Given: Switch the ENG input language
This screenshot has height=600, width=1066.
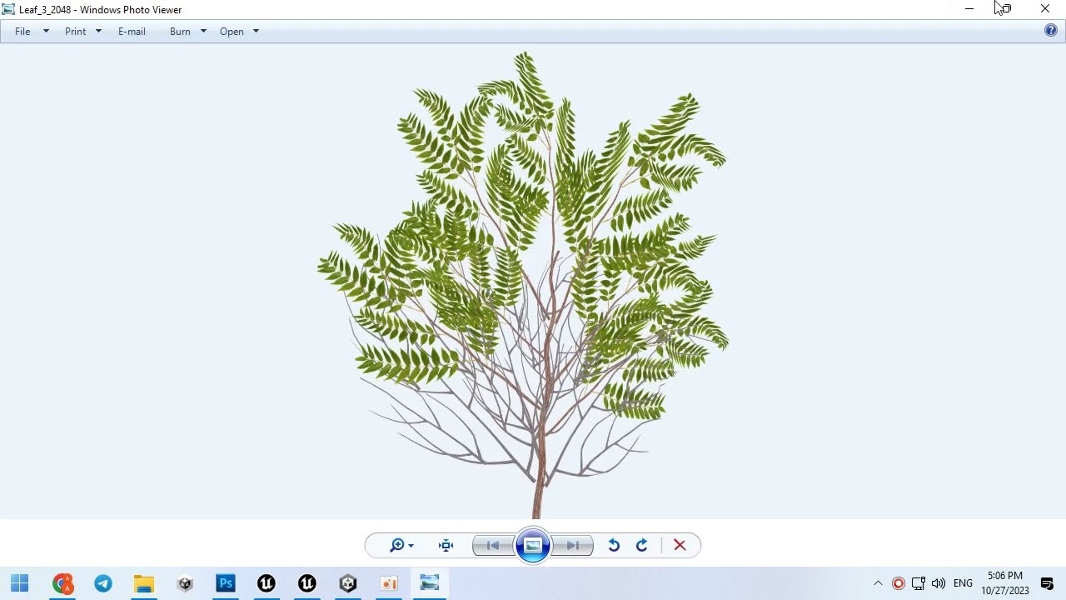Looking at the screenshot, I should 963,583.
